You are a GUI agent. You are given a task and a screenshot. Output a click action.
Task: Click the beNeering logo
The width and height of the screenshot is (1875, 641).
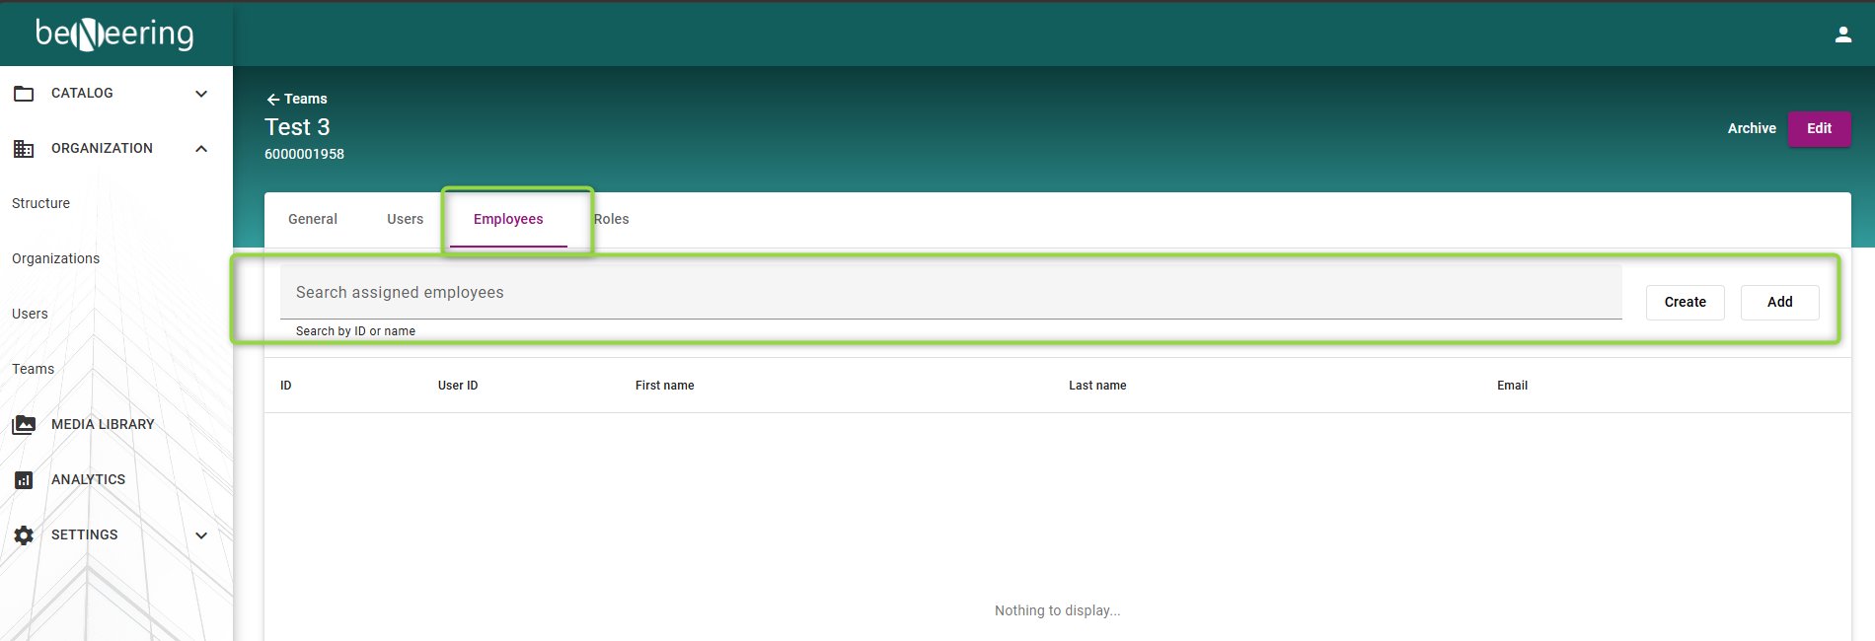pos(114,34)
